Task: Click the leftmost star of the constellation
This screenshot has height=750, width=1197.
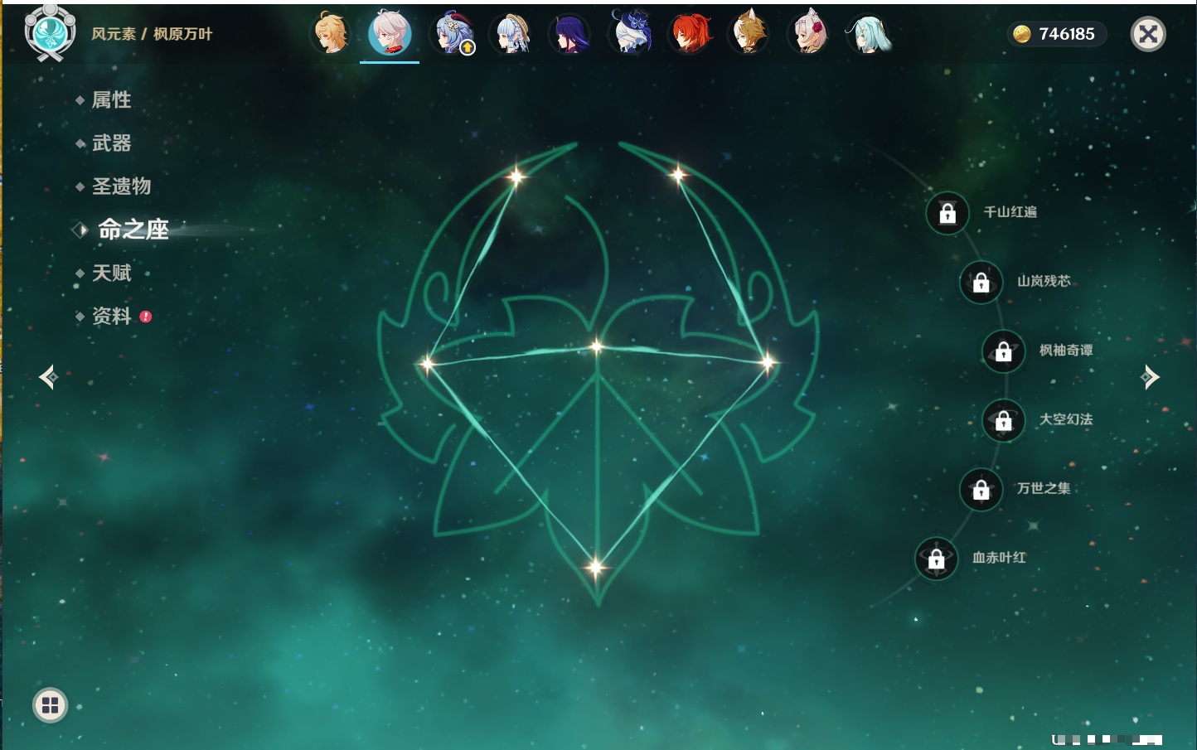Action: [x=427, y=363]
